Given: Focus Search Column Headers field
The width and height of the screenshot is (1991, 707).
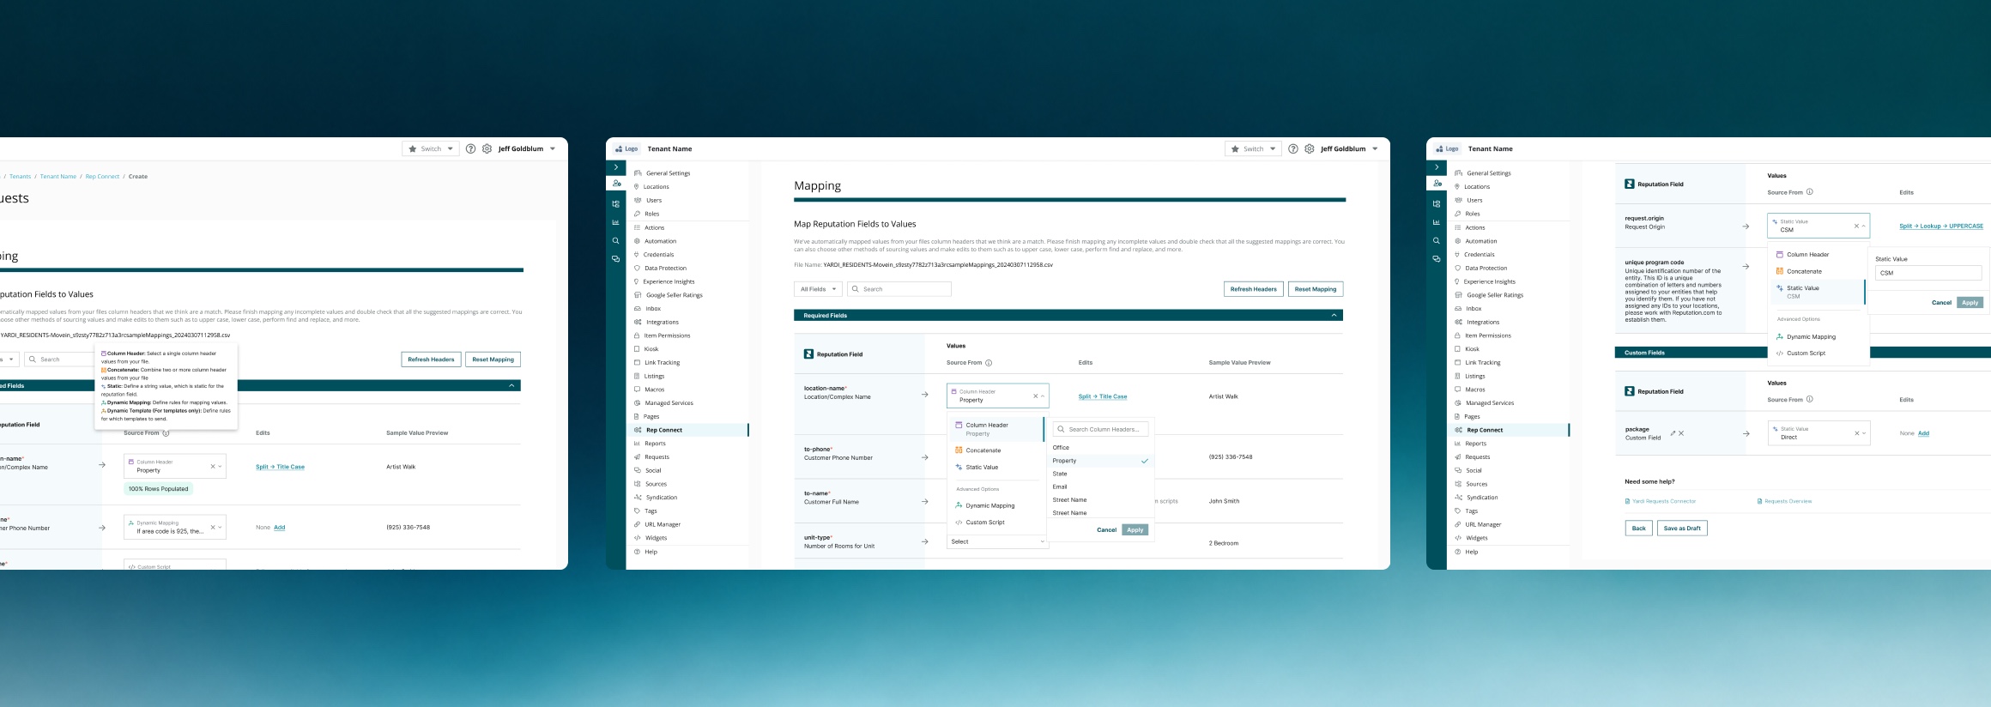Looking at the screenshot, I should click(x=1101, y=429).
